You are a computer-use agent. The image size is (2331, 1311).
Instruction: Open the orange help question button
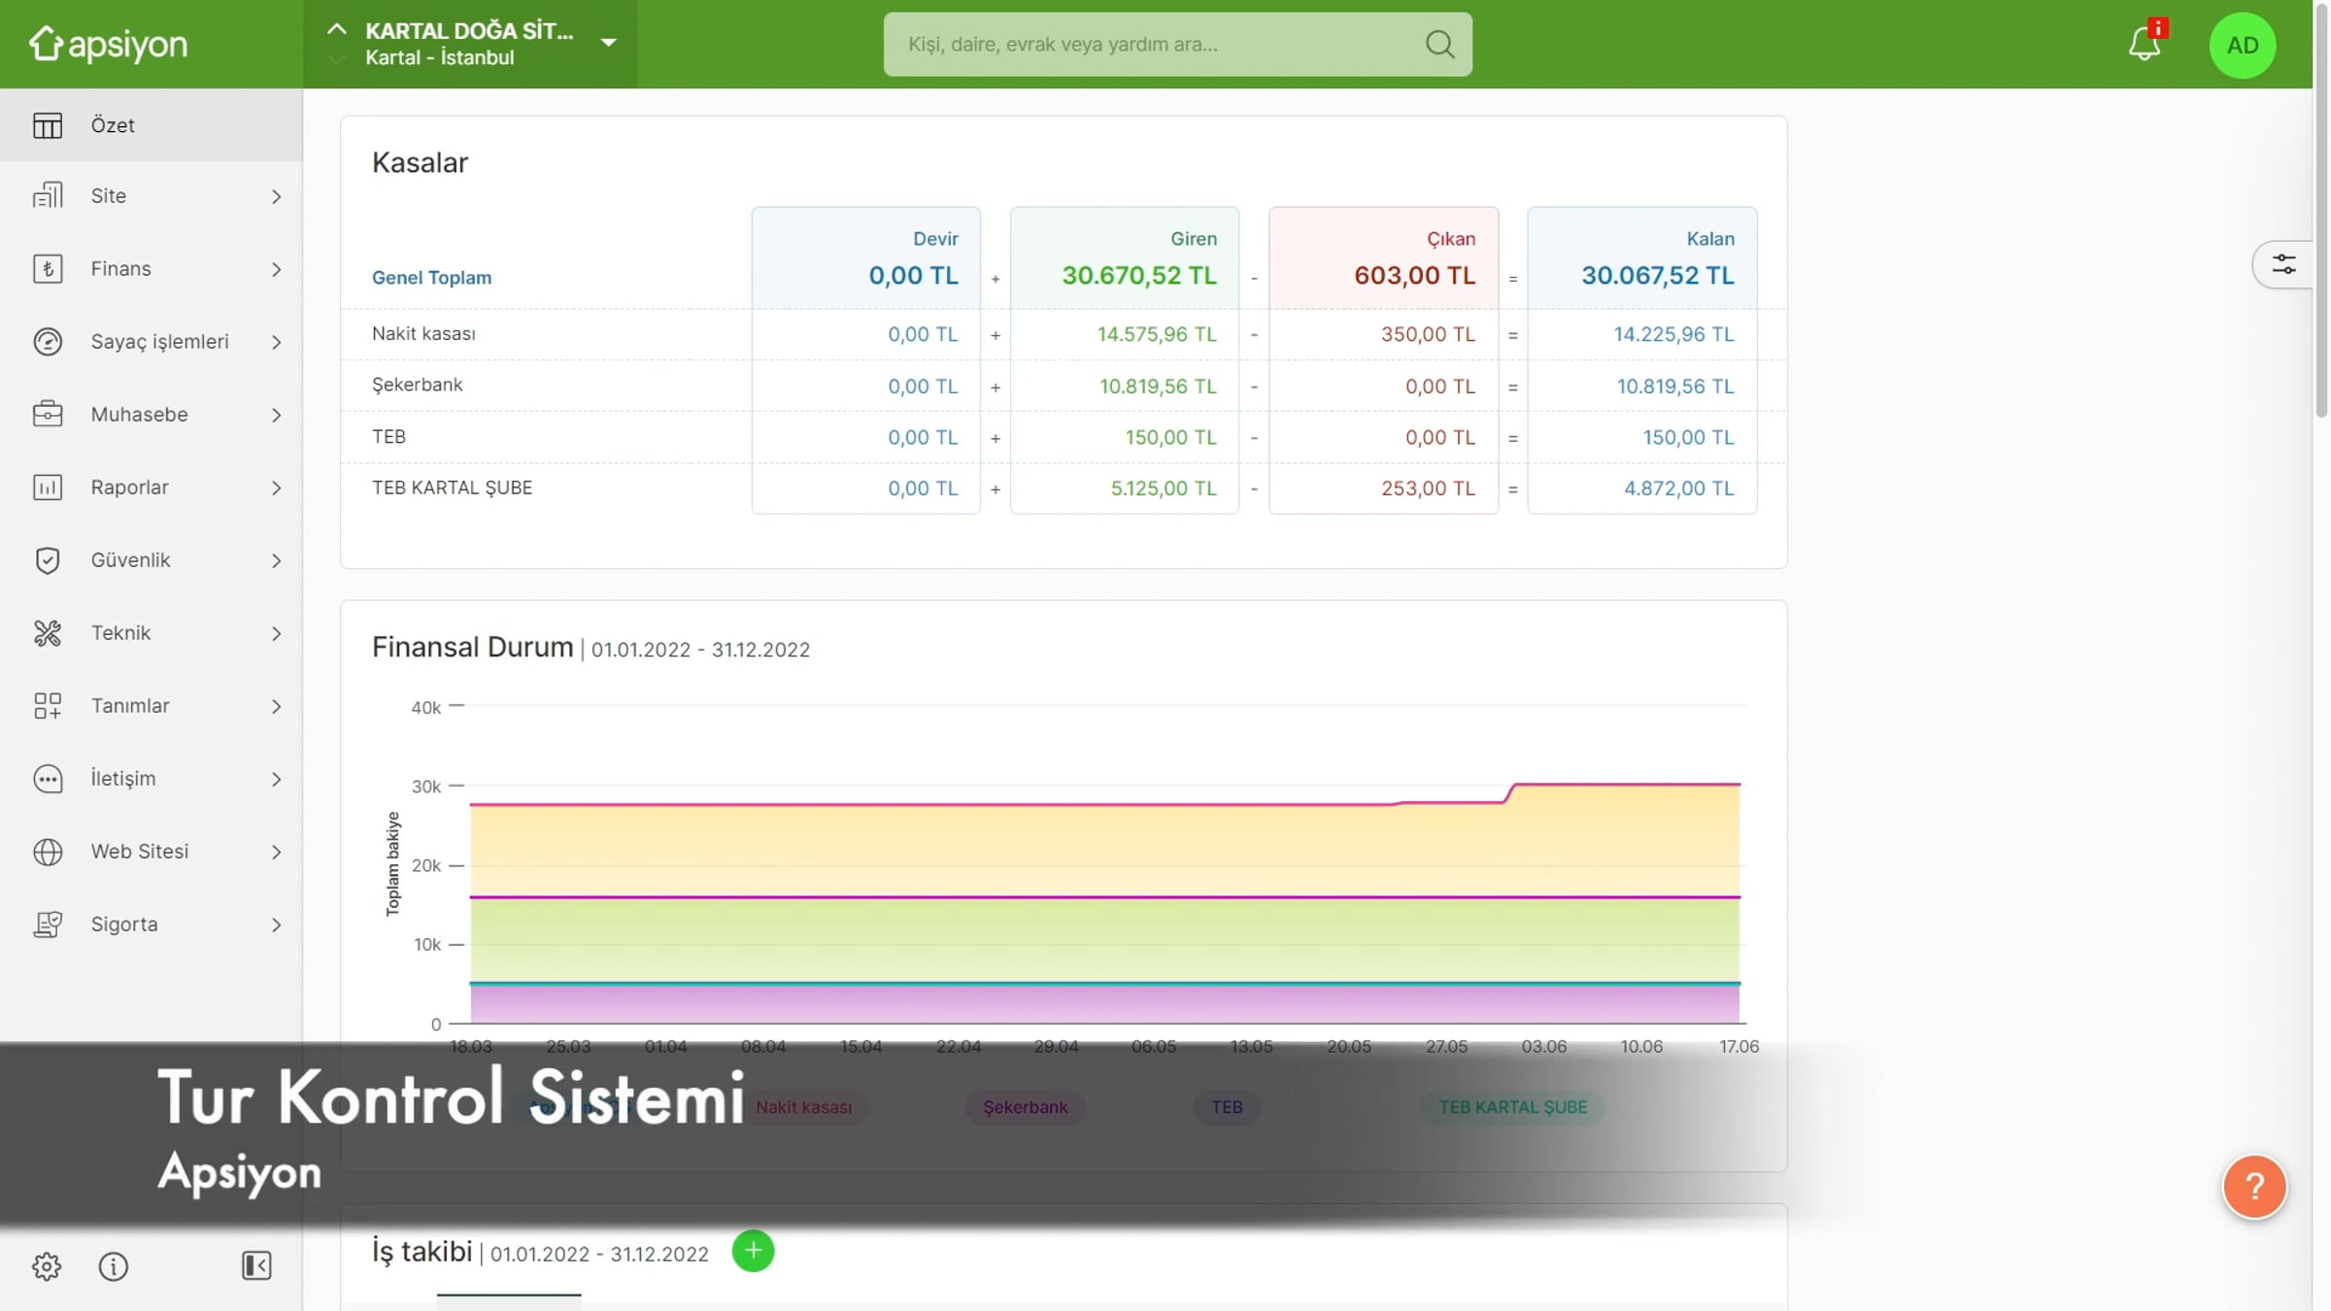[2253, 1186]
